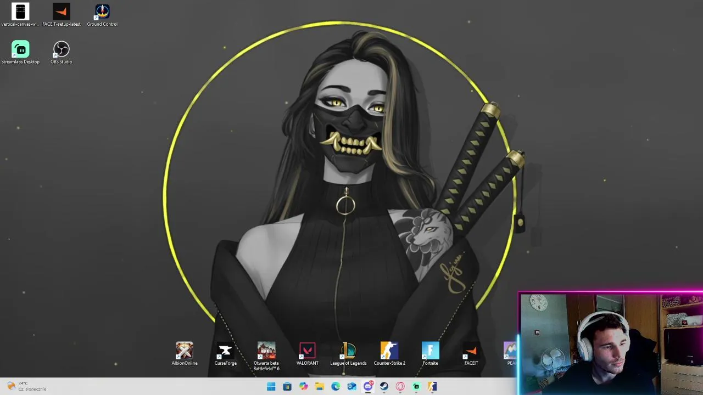
Task: Launch Microsoft Edge from taskbar
Action: 336,387
